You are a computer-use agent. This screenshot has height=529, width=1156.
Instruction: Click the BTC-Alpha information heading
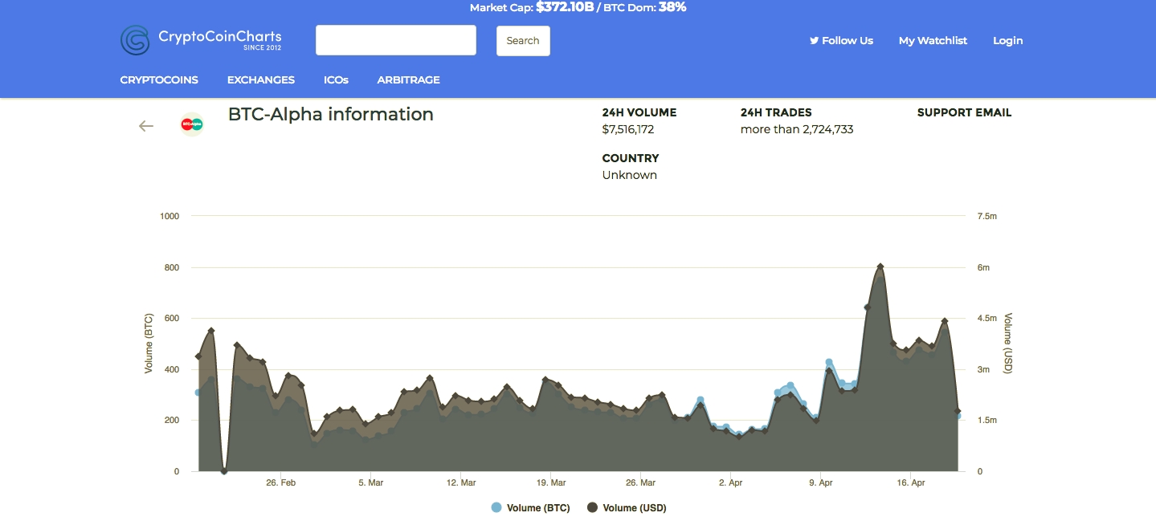coord(331,115)
